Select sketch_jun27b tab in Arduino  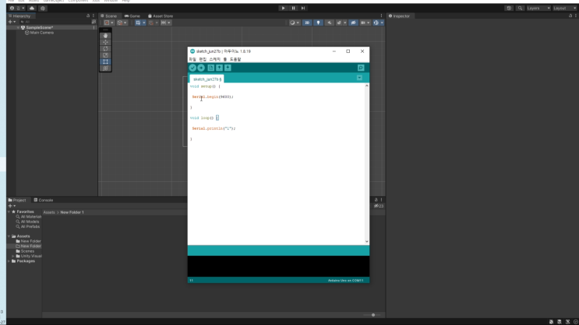[207, 79]
